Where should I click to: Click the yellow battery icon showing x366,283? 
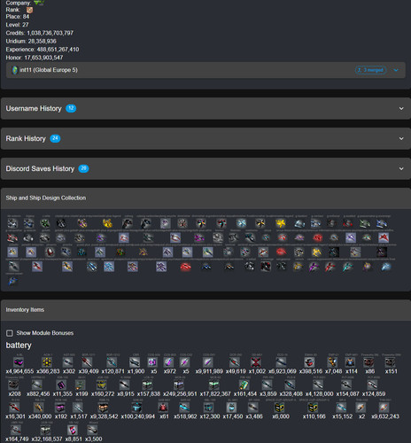click(47, 362)
